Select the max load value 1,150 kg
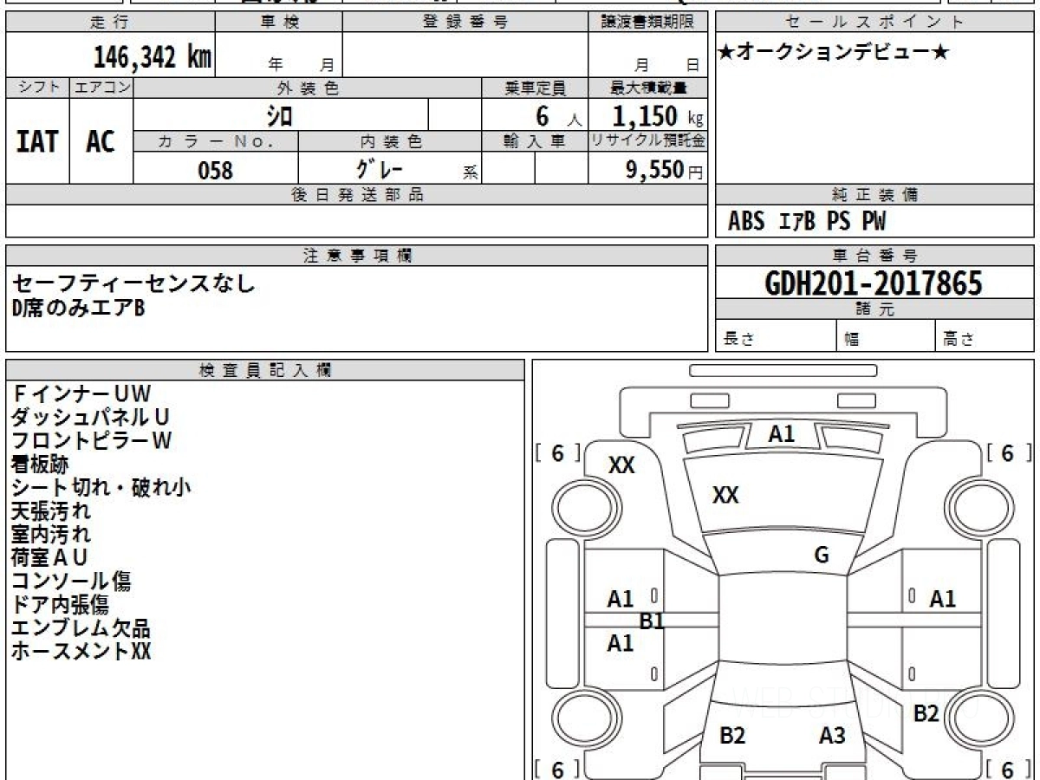 tap(658, 116)
